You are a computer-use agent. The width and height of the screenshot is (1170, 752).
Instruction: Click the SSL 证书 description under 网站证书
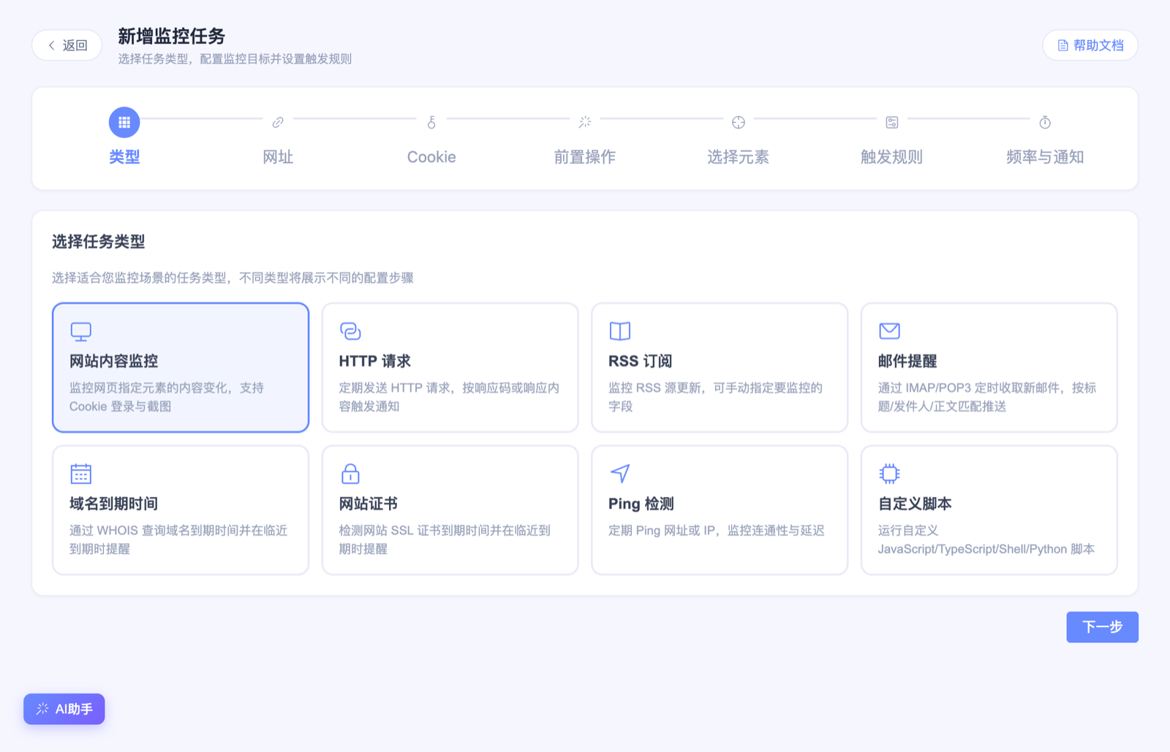[x=445, y=539]
